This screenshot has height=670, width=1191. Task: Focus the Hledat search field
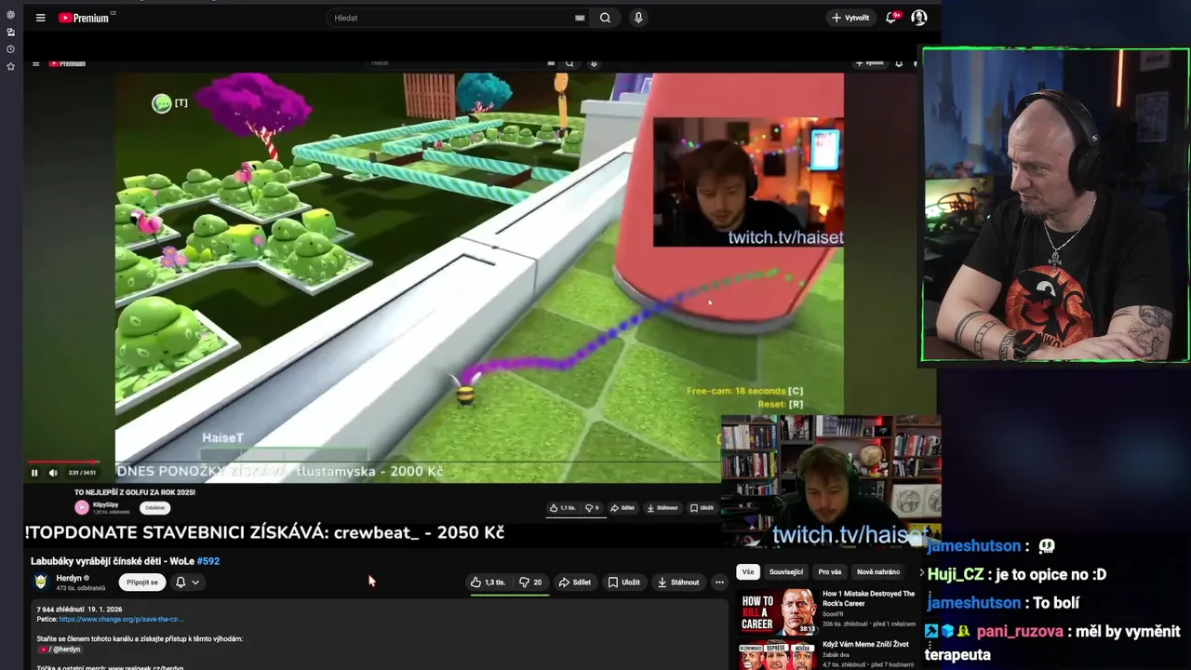pyautogui.click(x=451, y=18)
